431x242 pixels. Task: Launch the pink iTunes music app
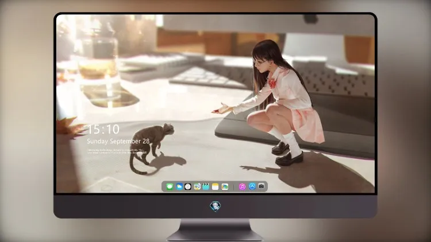(x=242, y=187)
